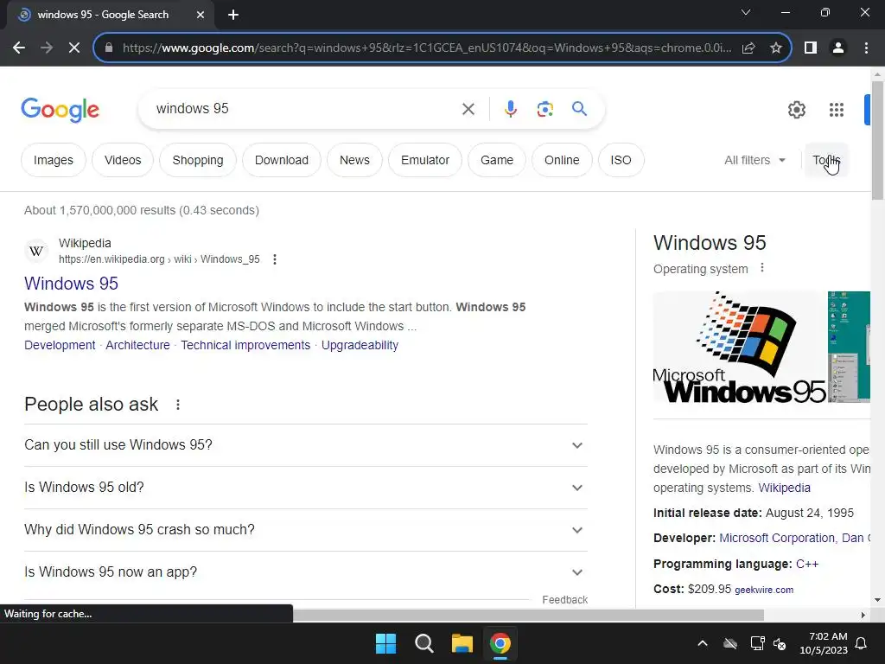Screen dimensions: 885x664
Task: Open the Windows Start menu
Action: (x=386, y=643)
